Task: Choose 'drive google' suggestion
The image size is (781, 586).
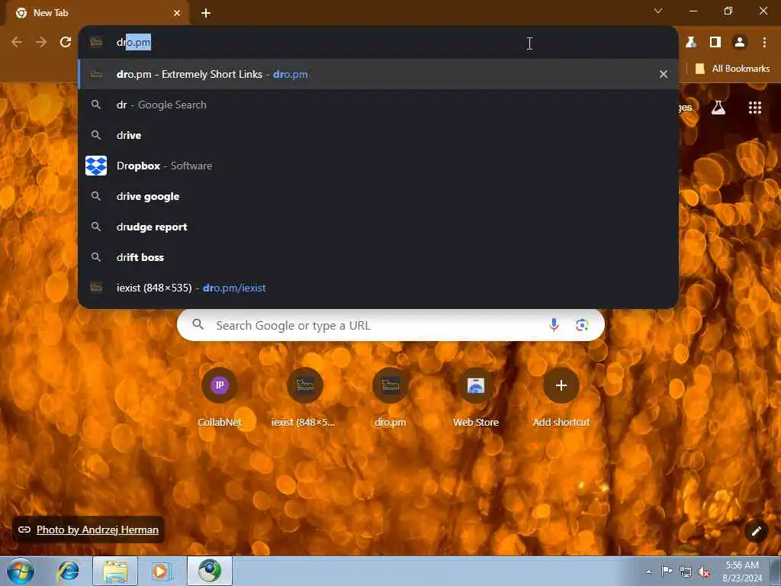Action: [x=378, y=196]
